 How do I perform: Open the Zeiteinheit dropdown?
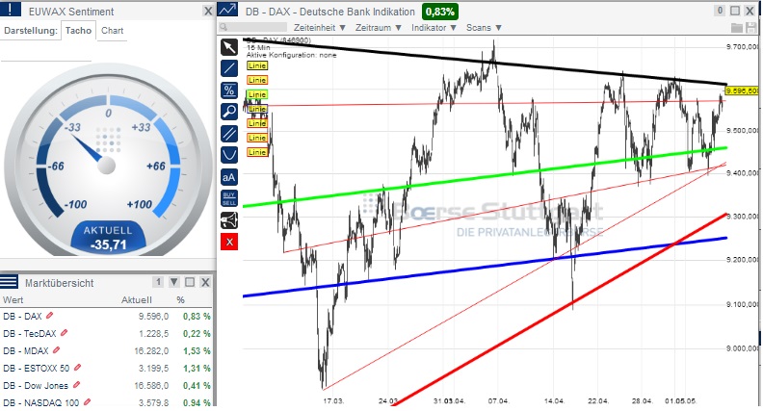[x=319, y=28]
